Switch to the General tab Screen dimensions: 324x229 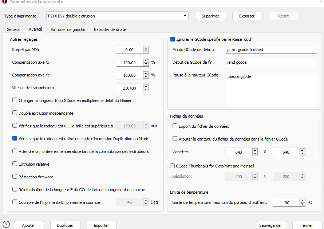tap(13, 29)
